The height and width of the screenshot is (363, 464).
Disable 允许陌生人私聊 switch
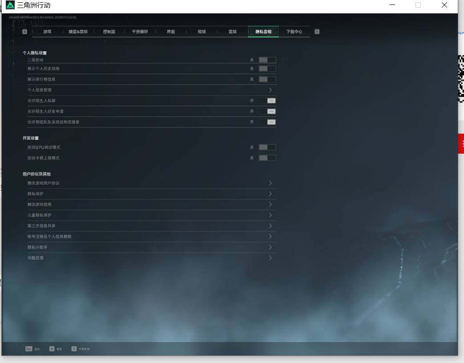[267, 101]
